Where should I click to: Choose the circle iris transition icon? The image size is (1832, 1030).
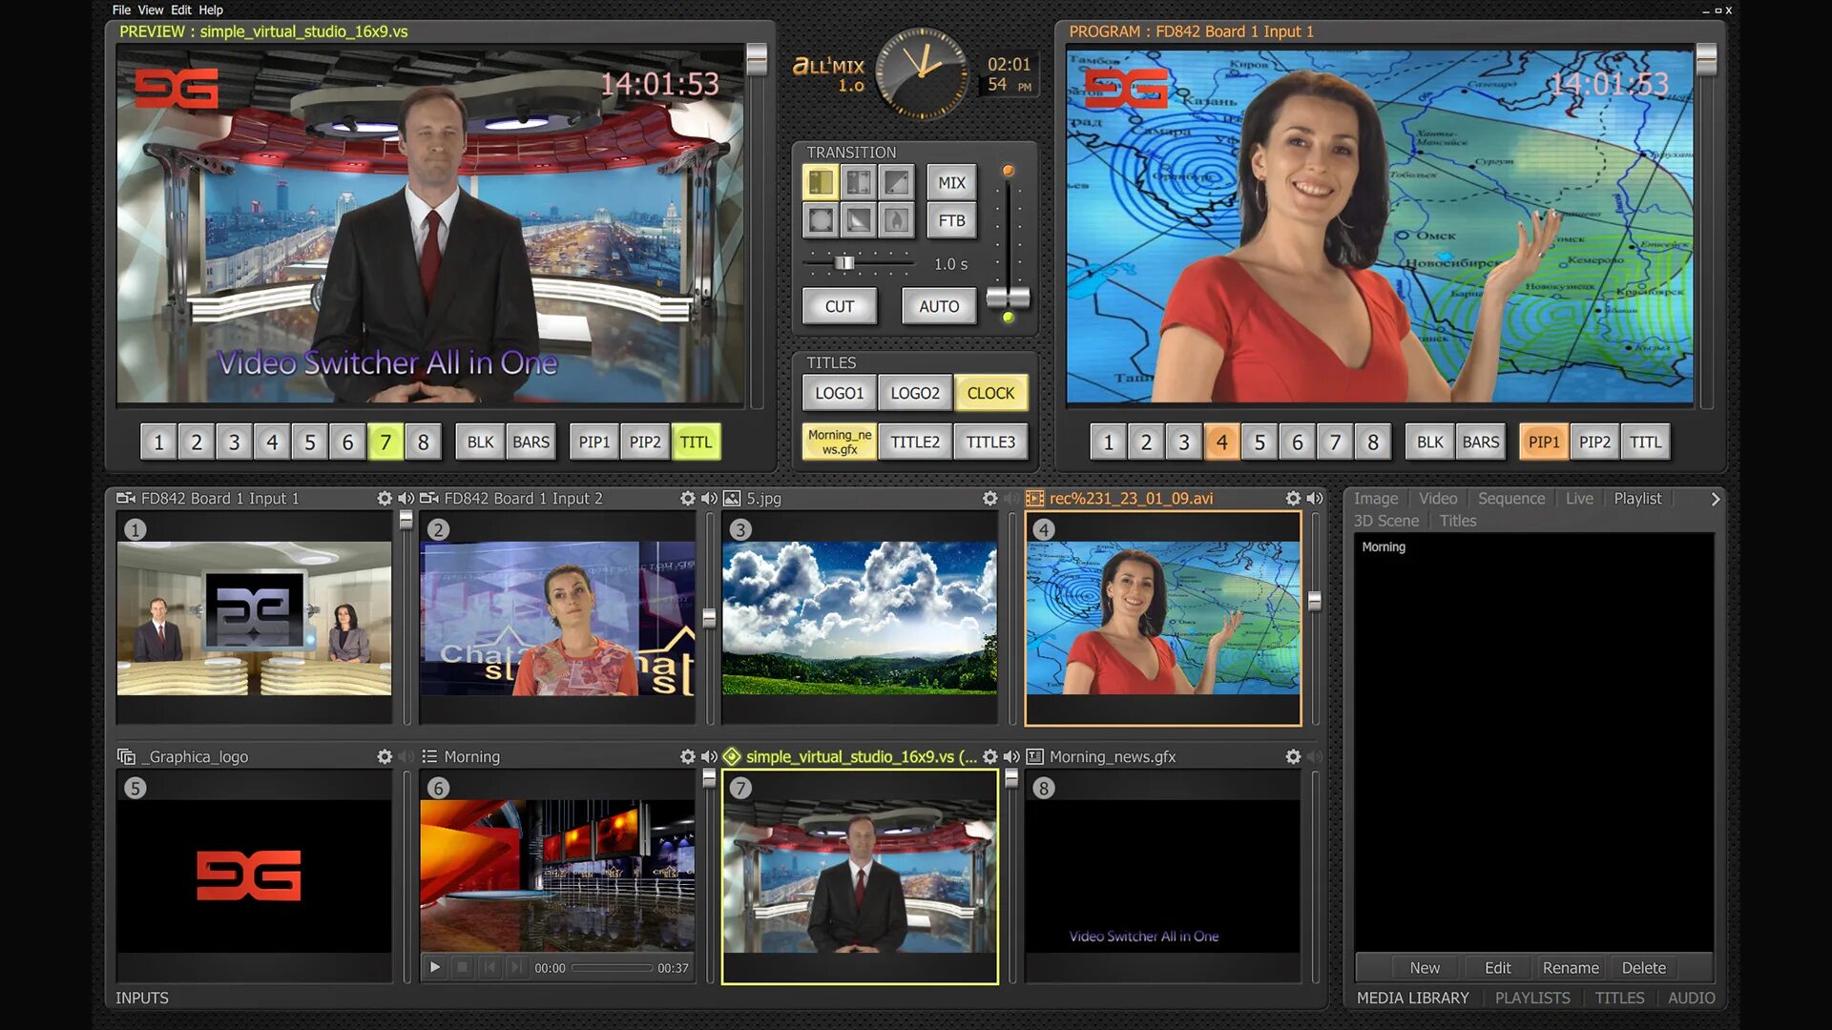pyautogui.click(x=821, y=221)
